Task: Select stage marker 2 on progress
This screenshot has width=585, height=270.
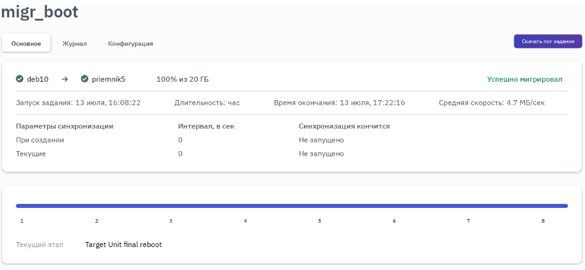Action: pos(96,221)
